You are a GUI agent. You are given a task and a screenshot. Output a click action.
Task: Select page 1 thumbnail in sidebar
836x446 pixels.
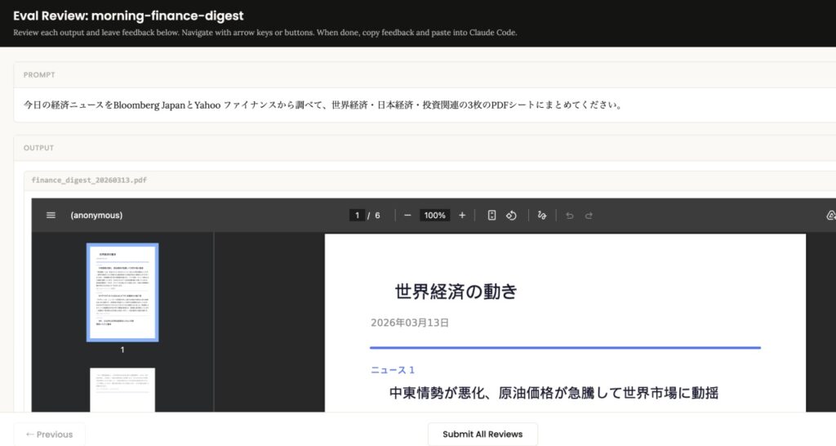[122, 292]
